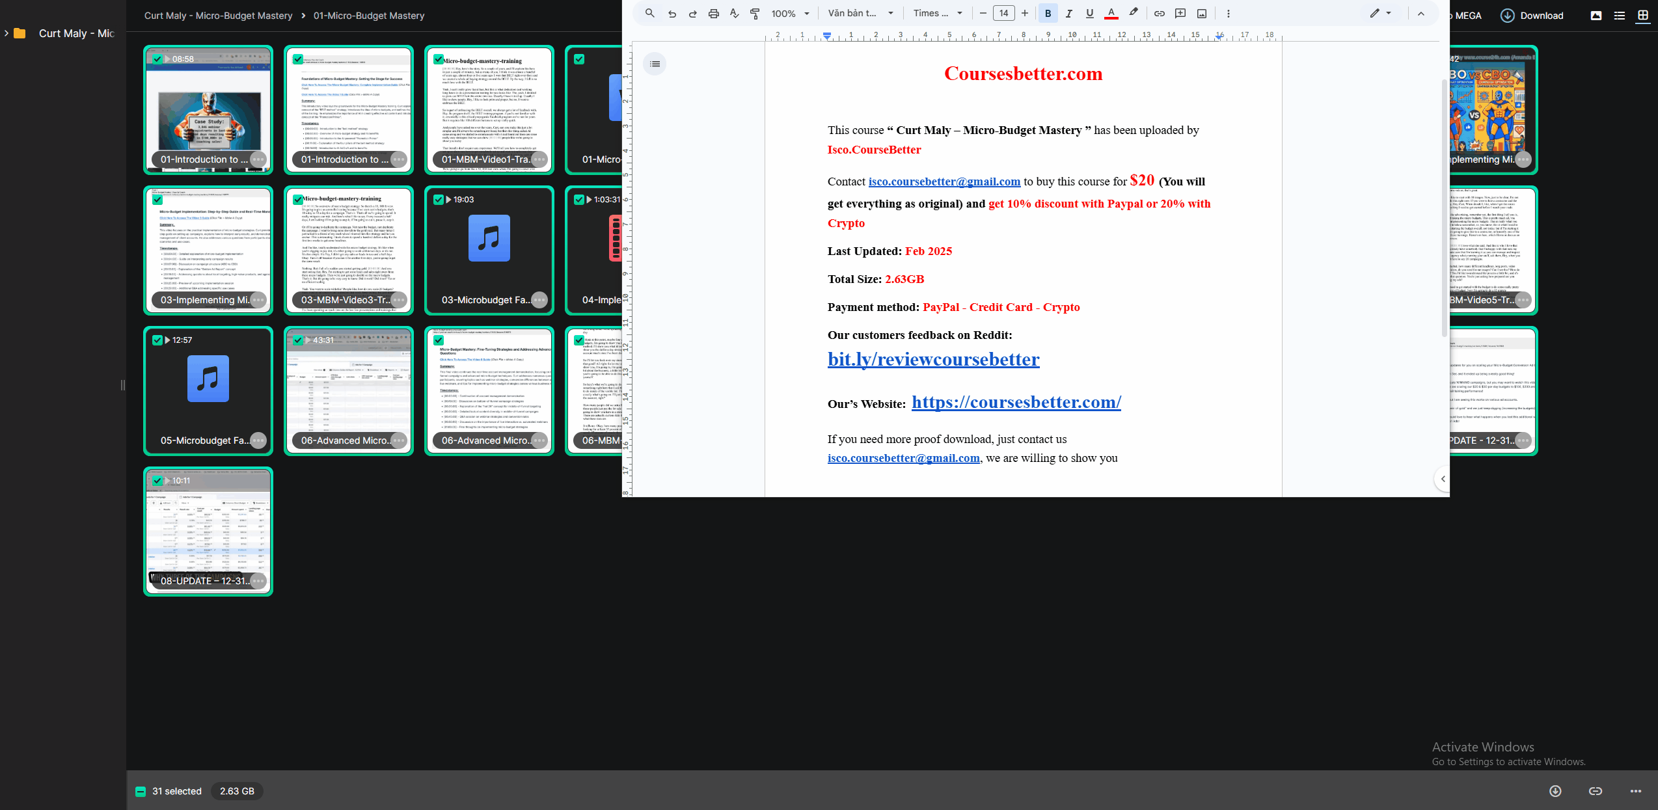The image size is (1658, 810).
Task: Click the 2.63 GB size badge
Action: tap(237, 791)
